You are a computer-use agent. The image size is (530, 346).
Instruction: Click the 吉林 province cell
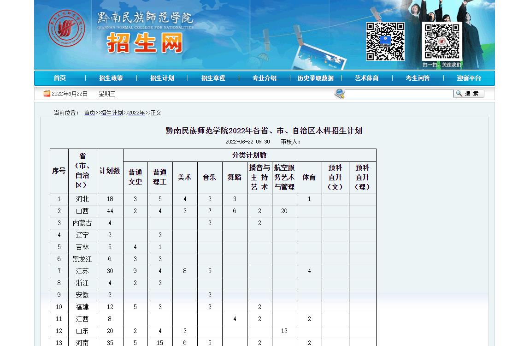pos(82,247)
